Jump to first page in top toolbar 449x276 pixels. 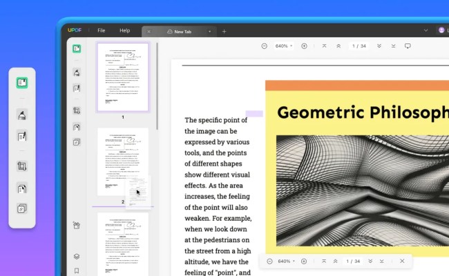tap(324, 46)
